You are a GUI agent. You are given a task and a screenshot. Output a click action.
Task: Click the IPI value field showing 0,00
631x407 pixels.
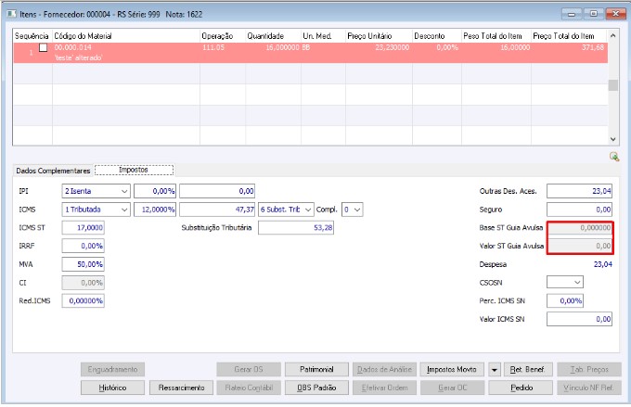point(217,191)
